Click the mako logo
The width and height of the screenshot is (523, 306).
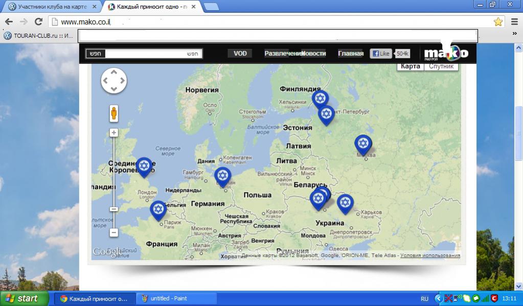point(446,53)
